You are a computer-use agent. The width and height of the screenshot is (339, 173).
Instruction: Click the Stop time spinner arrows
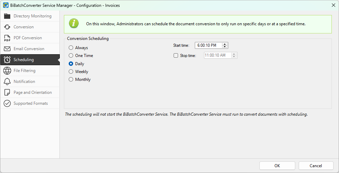(234, 55)
